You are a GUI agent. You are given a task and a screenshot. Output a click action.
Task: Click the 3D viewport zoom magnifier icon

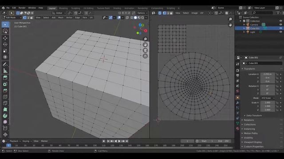(x=145, y=39)
